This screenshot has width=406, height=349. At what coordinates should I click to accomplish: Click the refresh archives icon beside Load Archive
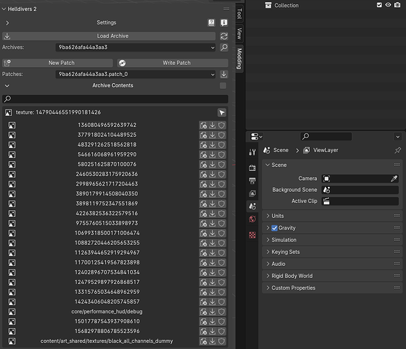224,36
